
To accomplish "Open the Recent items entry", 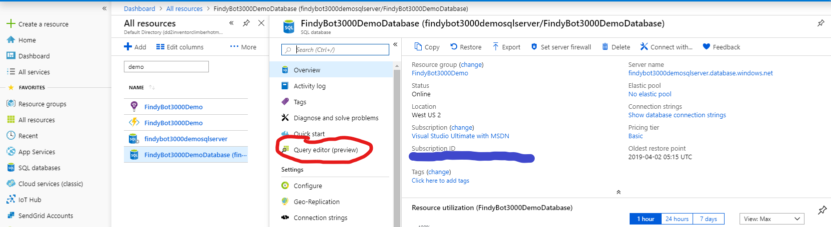I will pos(28,136).
